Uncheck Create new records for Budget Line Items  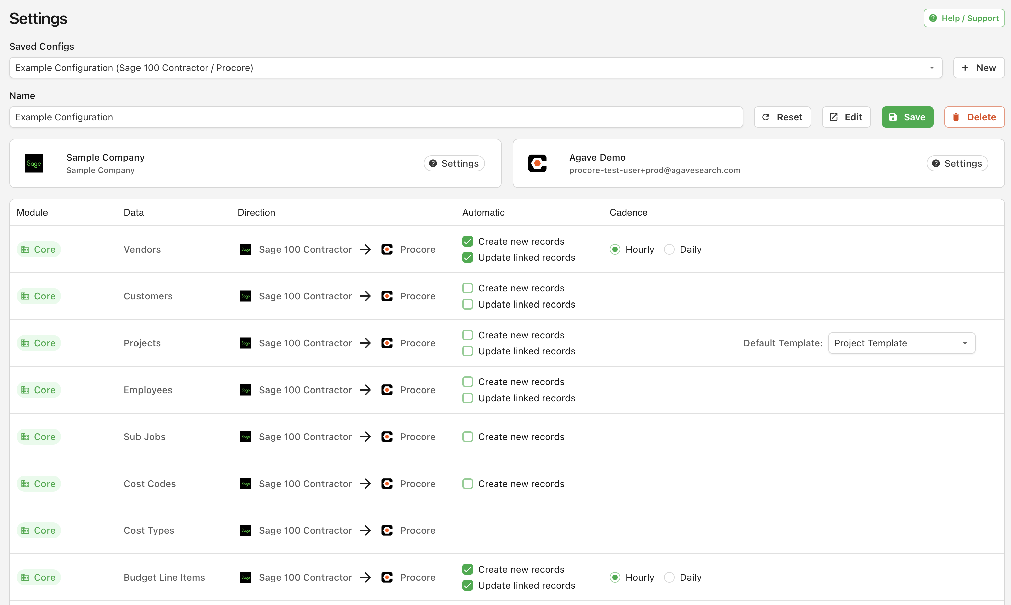(467, 569)
